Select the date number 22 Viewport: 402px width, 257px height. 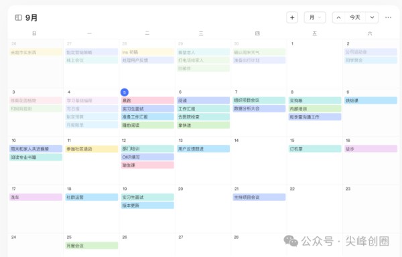coord(292,189)
